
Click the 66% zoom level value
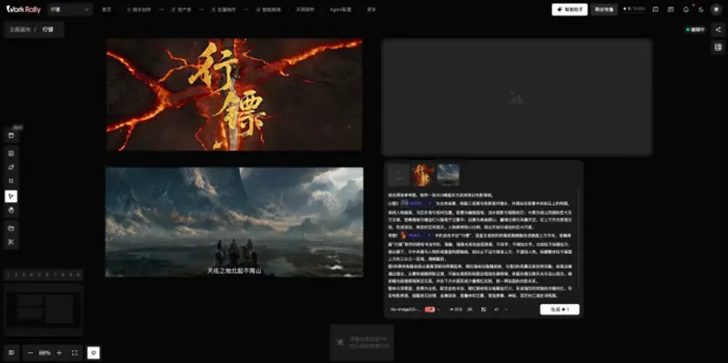coord(45,353)
